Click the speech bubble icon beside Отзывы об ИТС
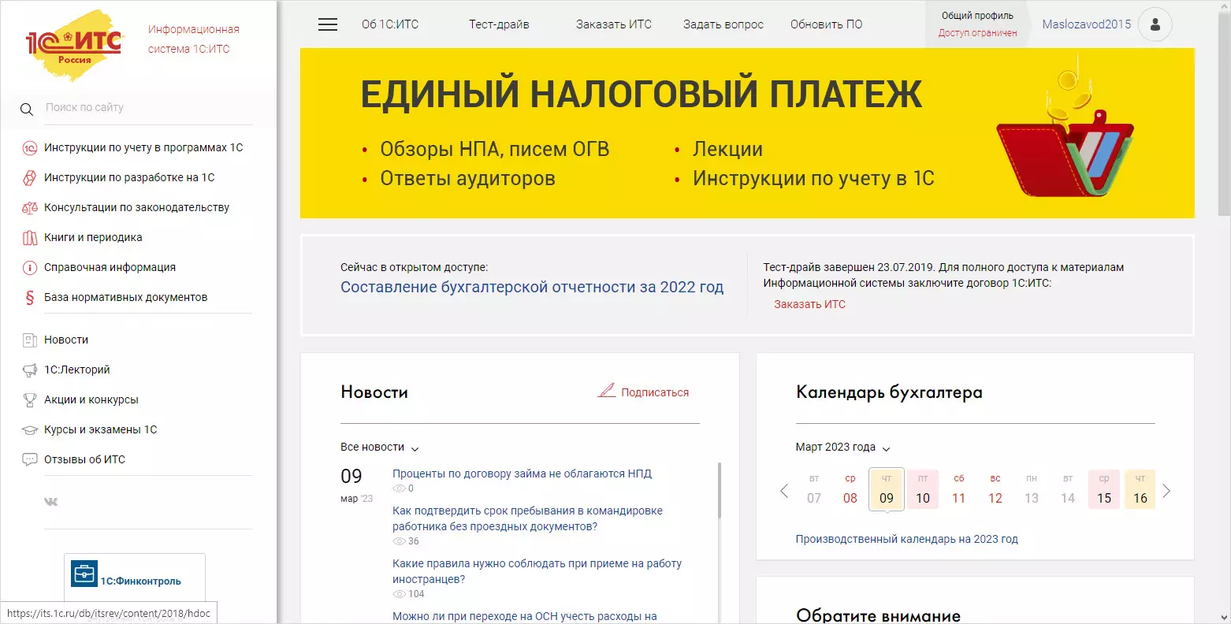Image resolution: width=1231 pixels, height=624 pixels. coord(30,460)
